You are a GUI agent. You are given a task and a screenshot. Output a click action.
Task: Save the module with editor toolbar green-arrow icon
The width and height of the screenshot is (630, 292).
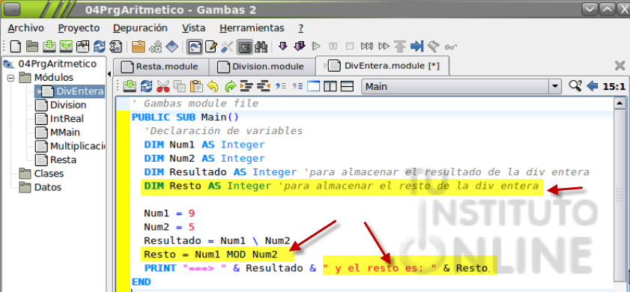coord(130,86)
